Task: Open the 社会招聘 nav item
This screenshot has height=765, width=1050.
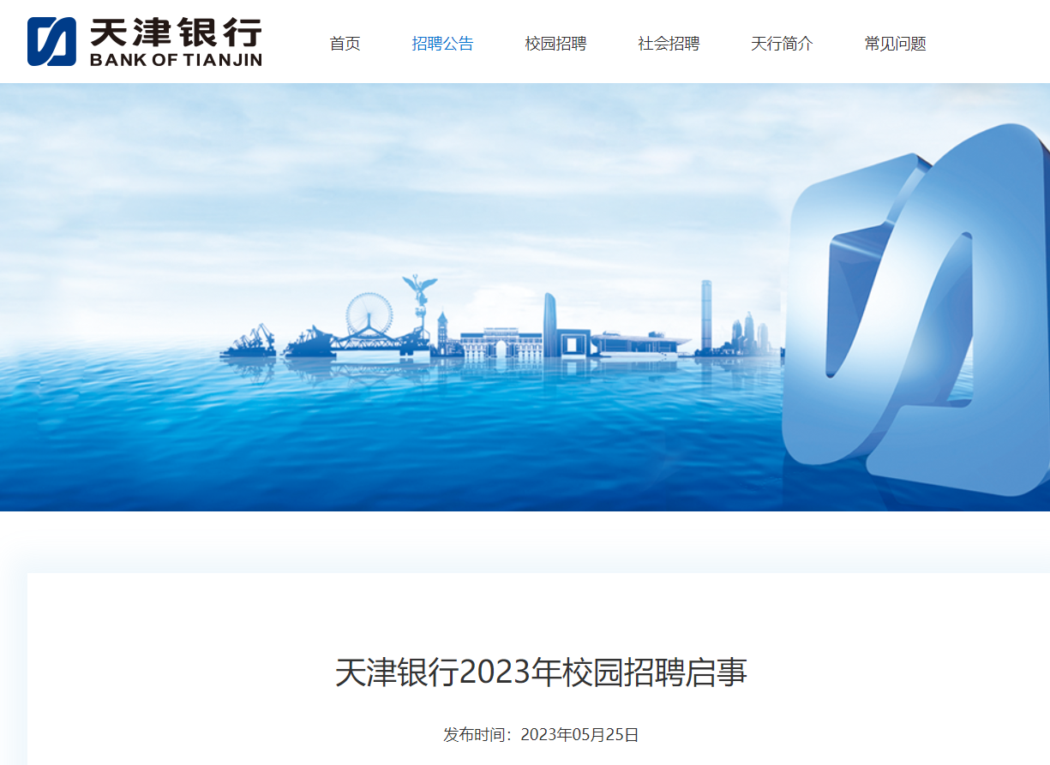Action: pyautogui.click(x=669, y=44)
